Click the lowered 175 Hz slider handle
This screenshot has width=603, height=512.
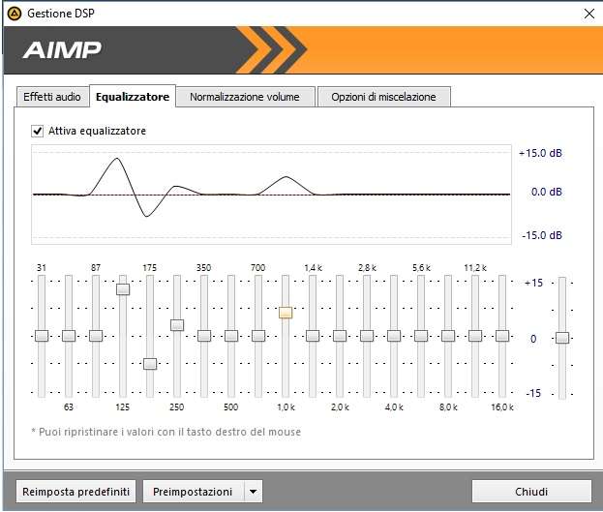[150, 364]
